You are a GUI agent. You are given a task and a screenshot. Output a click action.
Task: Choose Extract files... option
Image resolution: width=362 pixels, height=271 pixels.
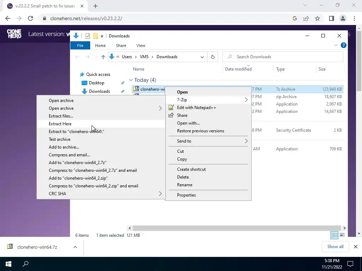(101, 116)
